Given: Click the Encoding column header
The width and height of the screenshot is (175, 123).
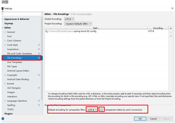Looking at the screenshot, I should [x=158, y=28].
